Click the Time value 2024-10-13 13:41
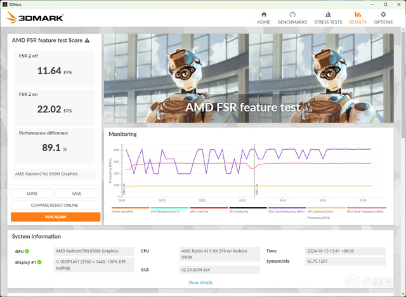This screenshot has width=406, height=297. coord(345,251)
